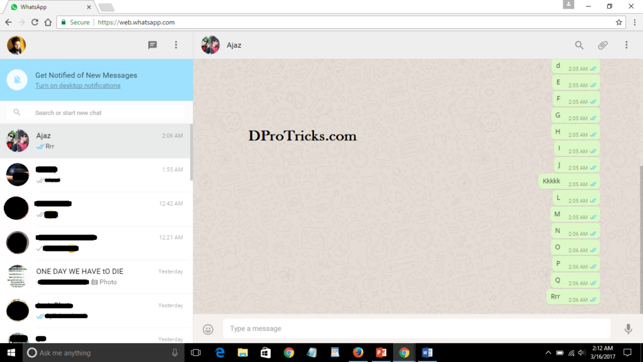Image resolution: width=643 pixels, height=362 pixels.
Task: Open Firefox from the taskbar
Action: point(358,353)
